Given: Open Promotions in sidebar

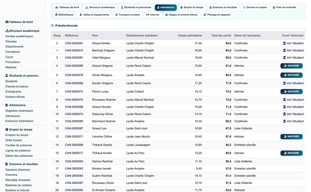Looking at the screenshot, I should [13, 62].
